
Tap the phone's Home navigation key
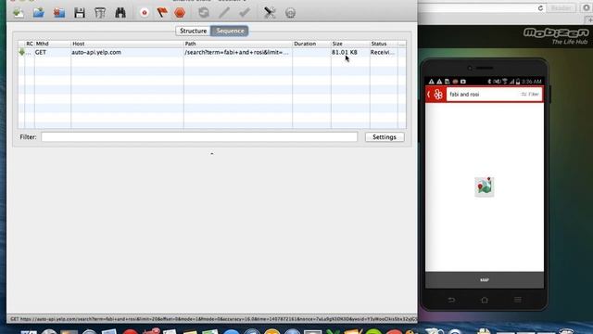[x=485, y=300]
